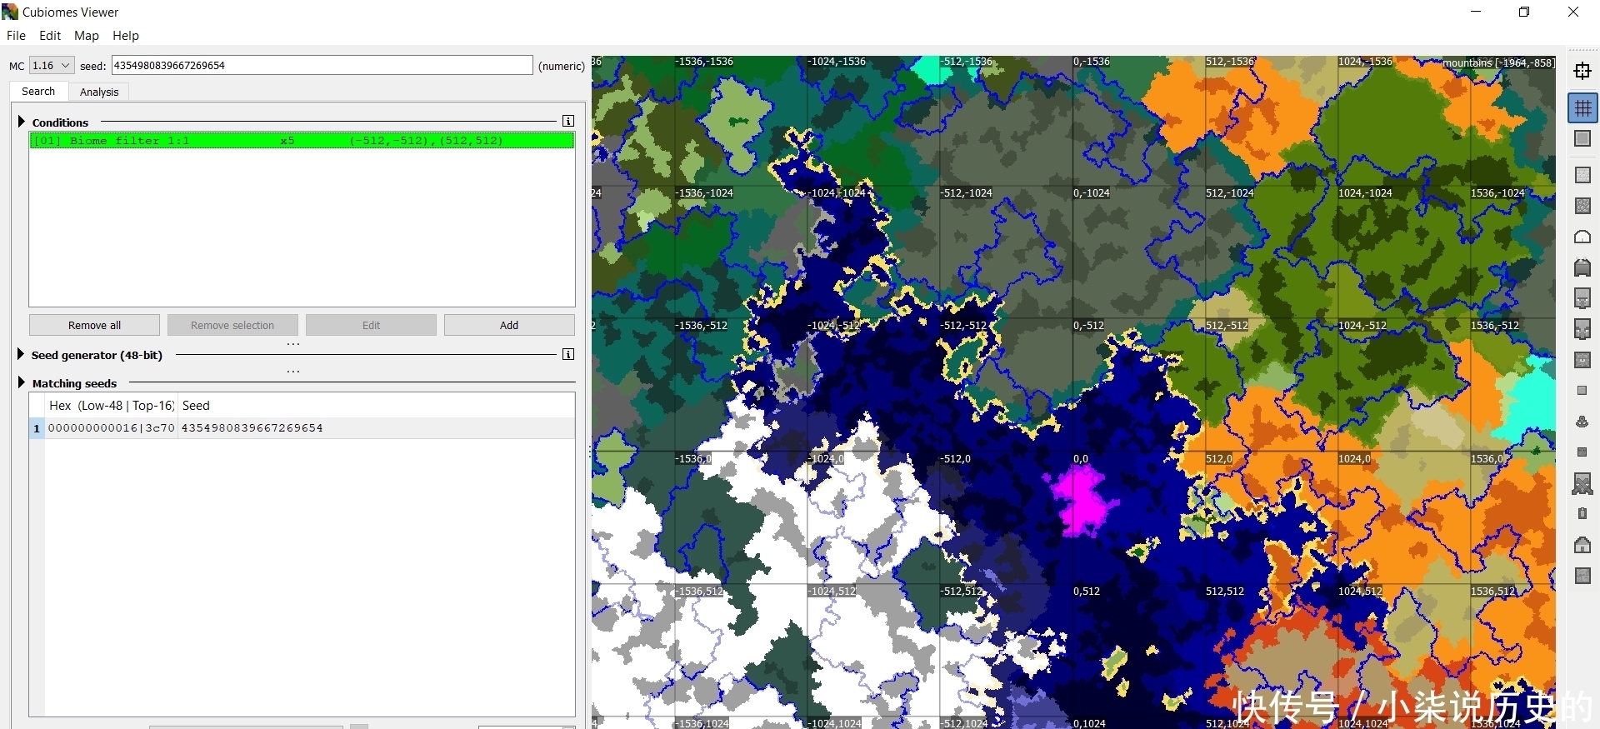Click the Add condition button
This screenshot has width=1600, height=729.
(x=509, y=326)
